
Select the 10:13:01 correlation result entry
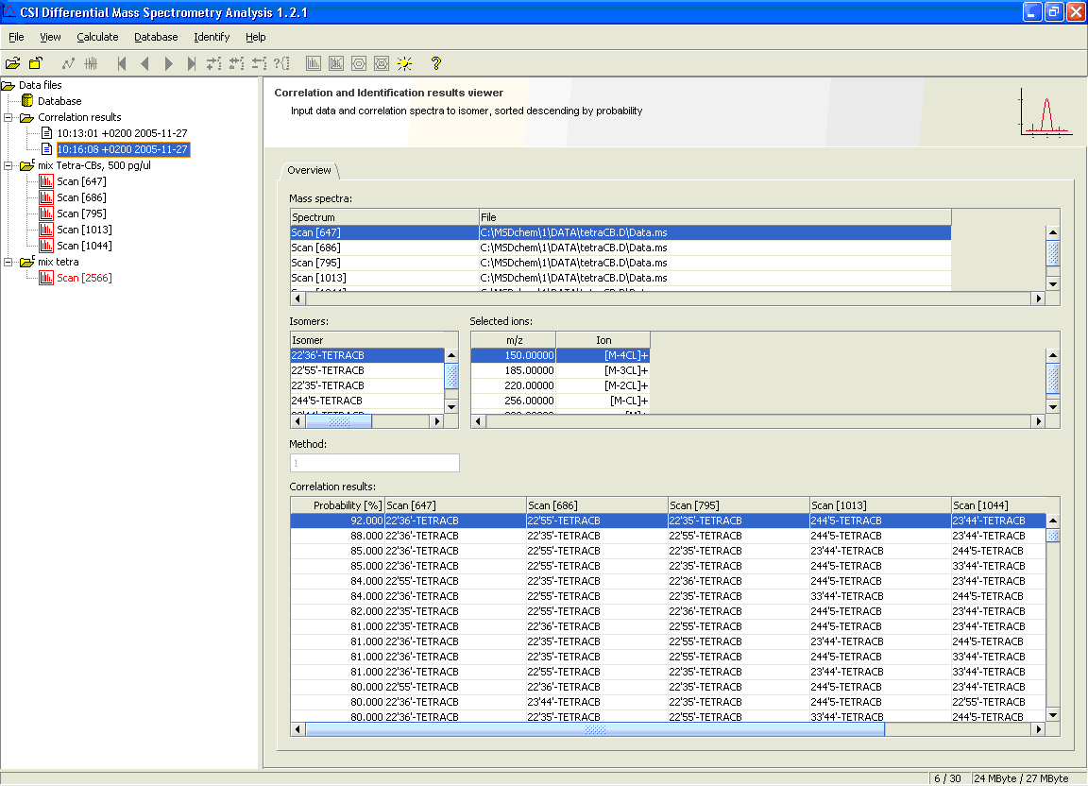pyautogui.click(x=121, y=133)
